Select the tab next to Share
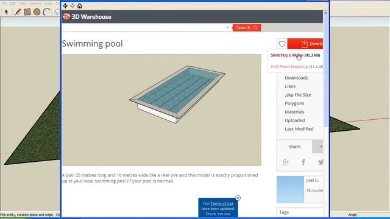Viewport: 390px width, 219px height. pos(317,147)
